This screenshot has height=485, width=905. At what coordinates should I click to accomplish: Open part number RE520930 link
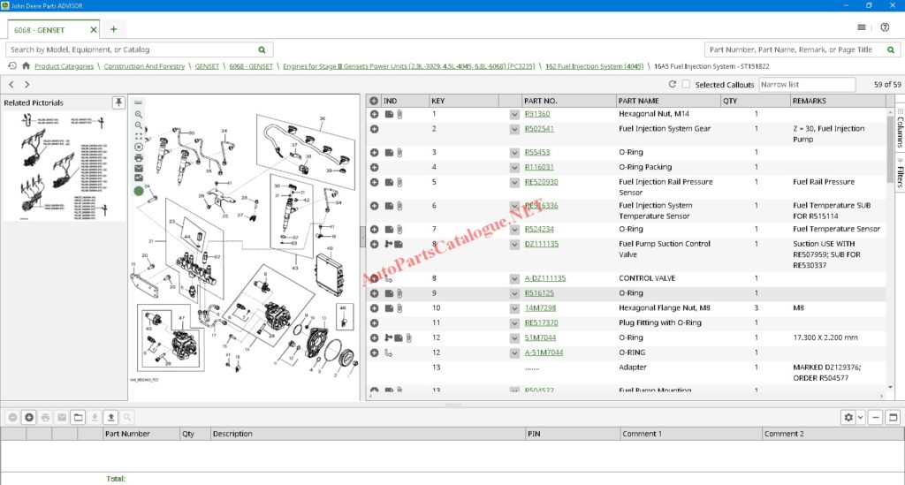541,182
